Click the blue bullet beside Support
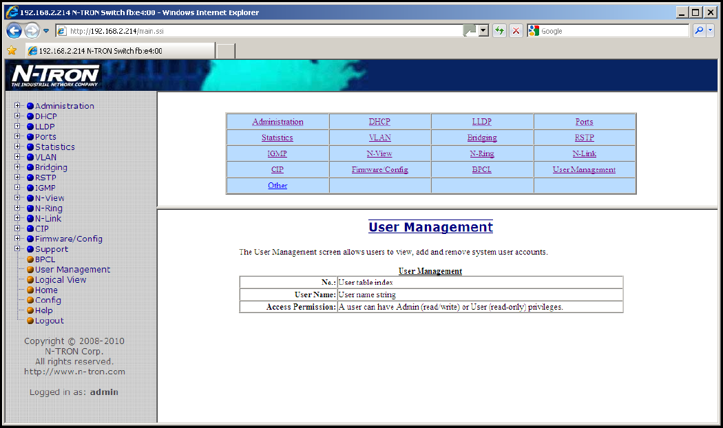Image resolution: width=723 pixels, height=428 pixels. coord(30,249)
